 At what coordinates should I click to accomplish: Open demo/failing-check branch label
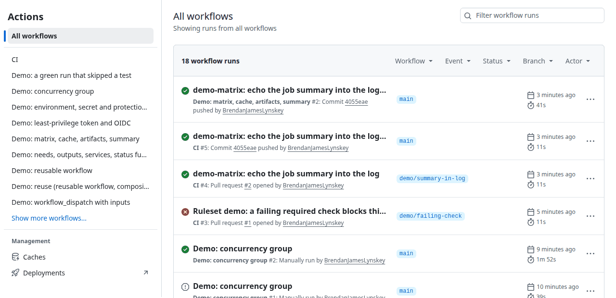pos(431,216)
